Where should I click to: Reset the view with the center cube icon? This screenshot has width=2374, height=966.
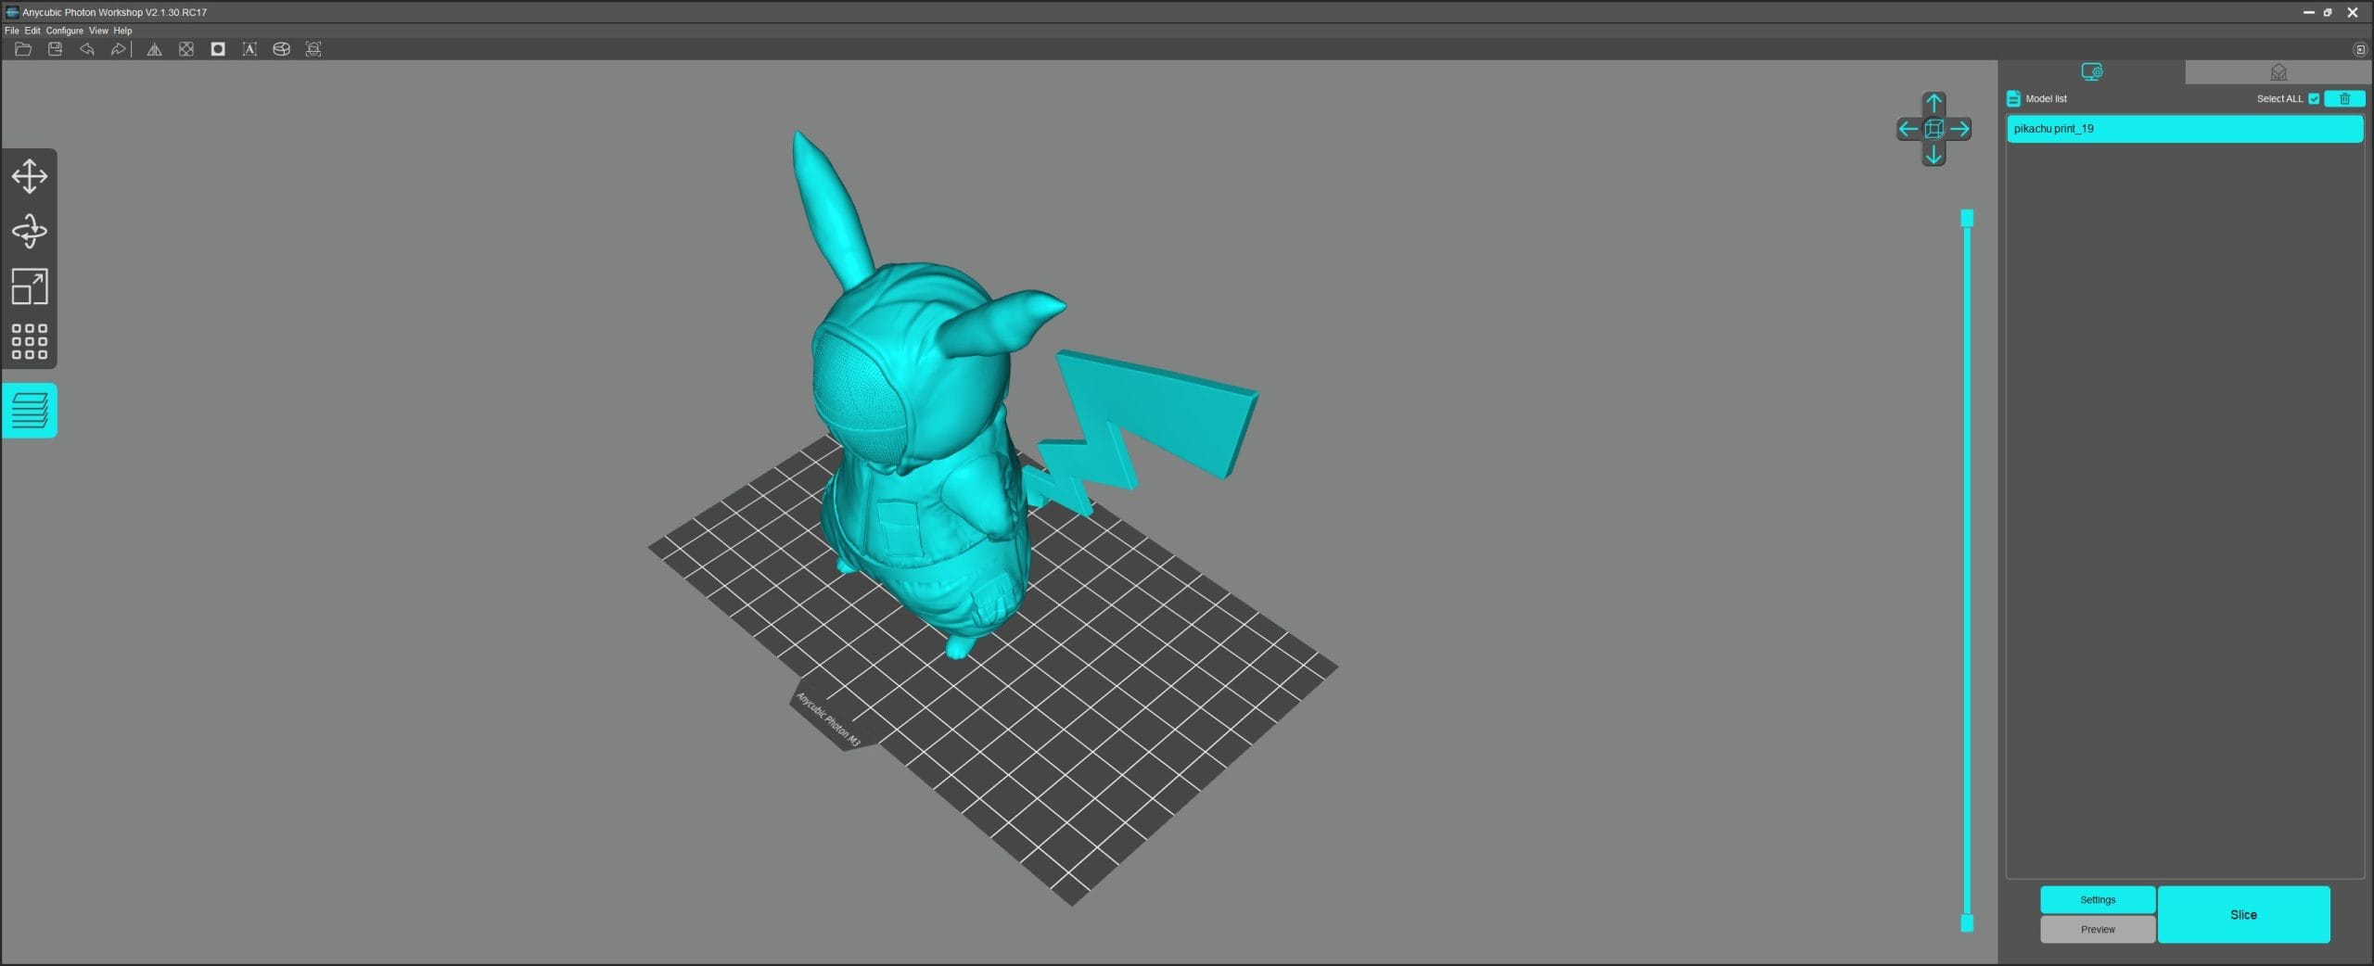(1934, 129)
